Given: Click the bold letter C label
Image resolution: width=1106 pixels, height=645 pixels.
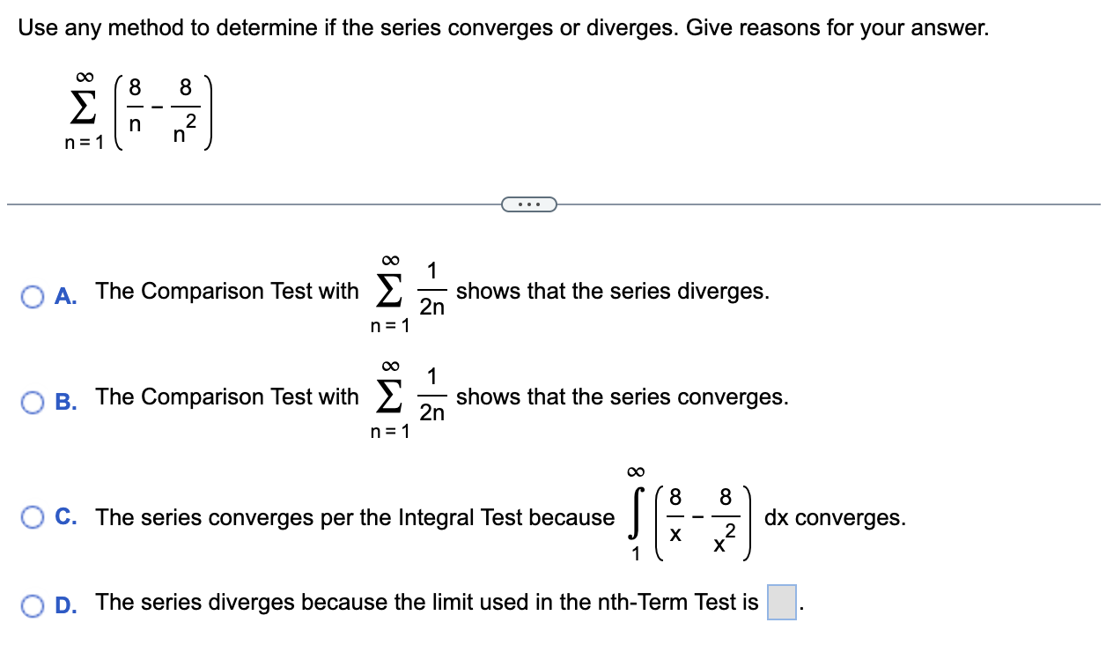Looking at the screenshot, I should (67, 517).
